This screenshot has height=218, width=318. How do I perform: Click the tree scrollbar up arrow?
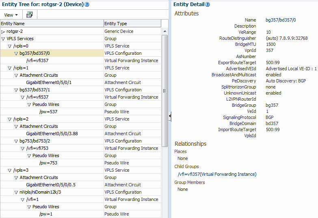coord(165,31)
